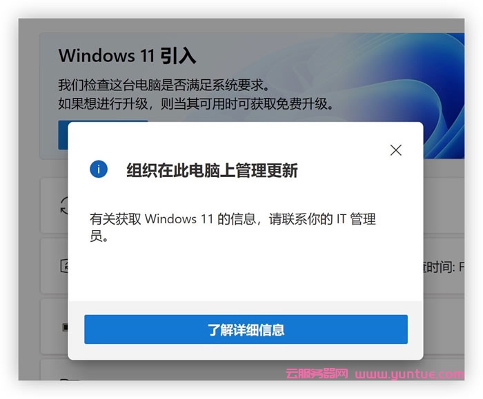Click the Windows 11 text in dialog message
The height and width of the screenshot is (399, 483).
click(x=179, y=219)
